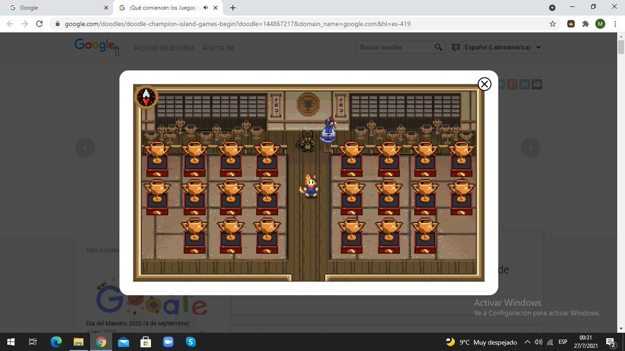This screenshot has height=351, width=625.
Task: Click the scrollbar up arrow
Action: [x=621, y=36]
